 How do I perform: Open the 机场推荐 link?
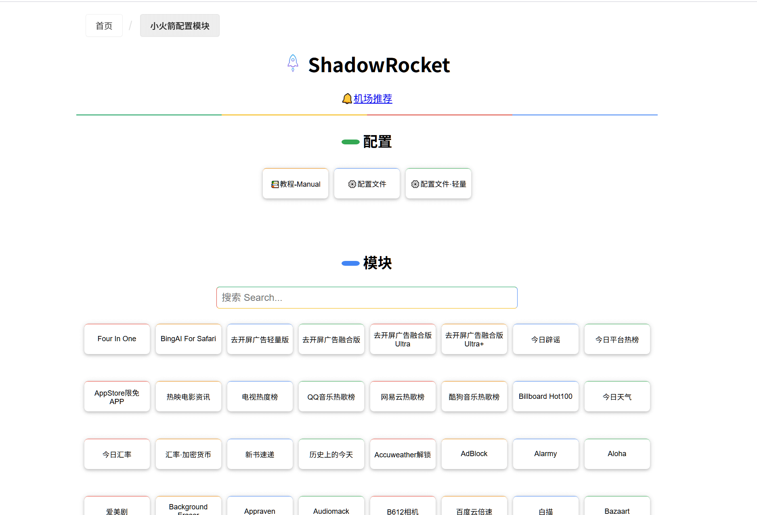(373, 99)
